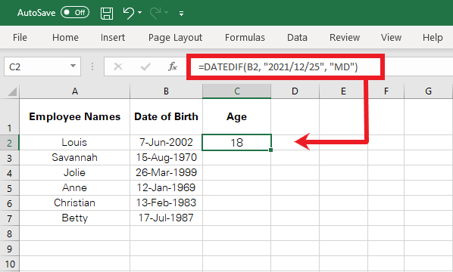
Task: Click the formula bar options dots
Action: pyautogui.click(x=92, y=66)
